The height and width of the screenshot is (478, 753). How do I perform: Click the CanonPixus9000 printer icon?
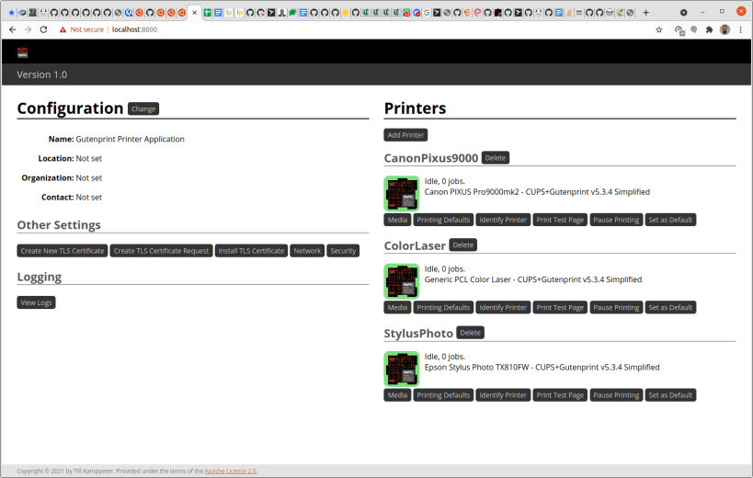click(402, 193)
